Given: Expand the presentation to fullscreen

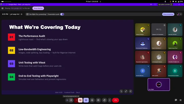Looking at the screenshot, I should [126, 91].
